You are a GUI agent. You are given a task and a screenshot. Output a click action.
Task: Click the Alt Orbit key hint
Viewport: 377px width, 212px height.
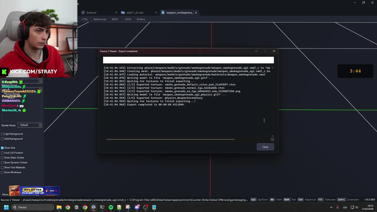pyautogui.click(x=276, y=200)
